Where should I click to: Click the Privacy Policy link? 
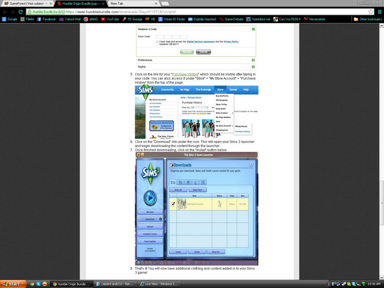point(231,42)
